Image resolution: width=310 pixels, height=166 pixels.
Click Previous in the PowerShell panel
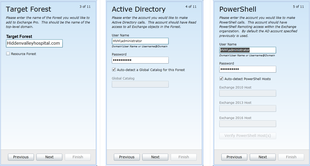[234, 157]
